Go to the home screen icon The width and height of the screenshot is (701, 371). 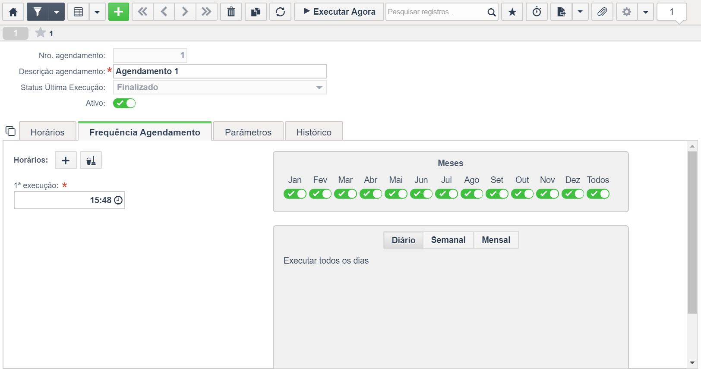(x=13, y=12)
